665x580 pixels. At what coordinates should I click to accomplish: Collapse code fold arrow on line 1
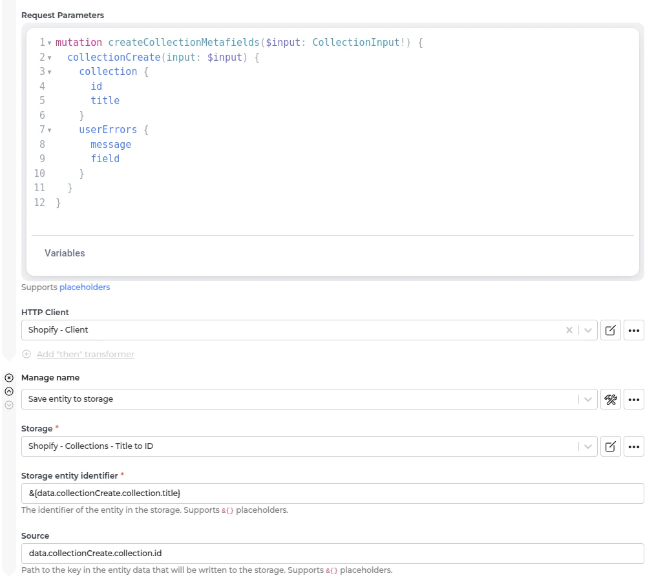[x=49, y=43]
